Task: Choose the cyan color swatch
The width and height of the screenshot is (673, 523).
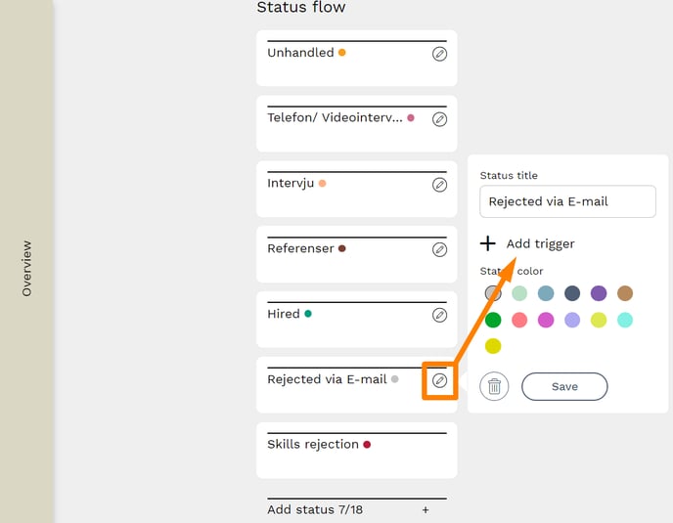Action: click(x=625, y=320)
